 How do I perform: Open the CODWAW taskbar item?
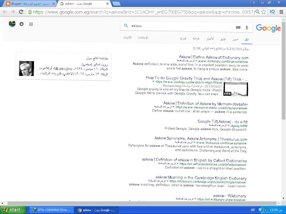click(52, 210)
